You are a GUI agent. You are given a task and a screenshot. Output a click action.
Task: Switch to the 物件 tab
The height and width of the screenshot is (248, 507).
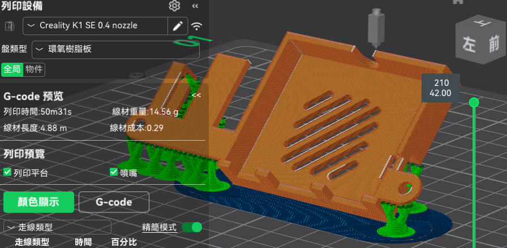[34, 69]
